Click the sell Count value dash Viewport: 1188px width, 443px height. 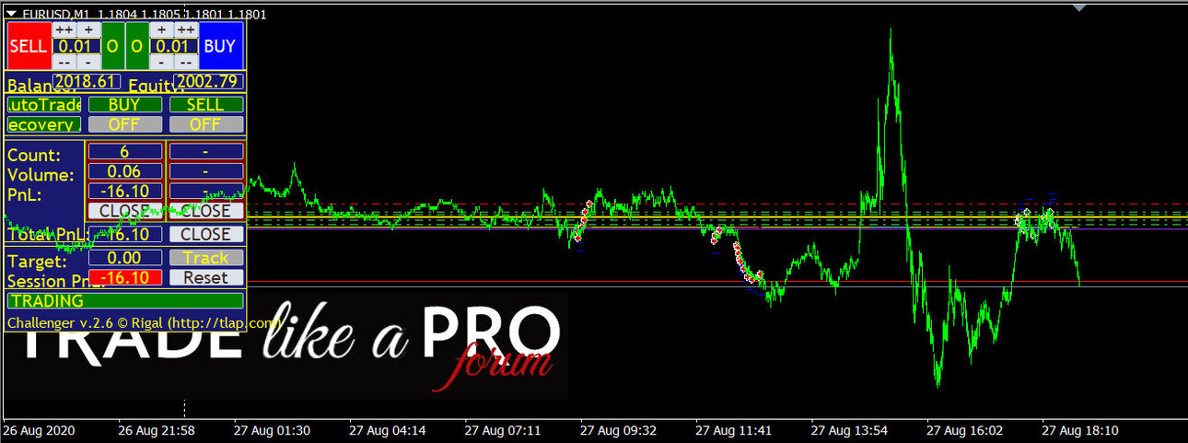point(206,151)
